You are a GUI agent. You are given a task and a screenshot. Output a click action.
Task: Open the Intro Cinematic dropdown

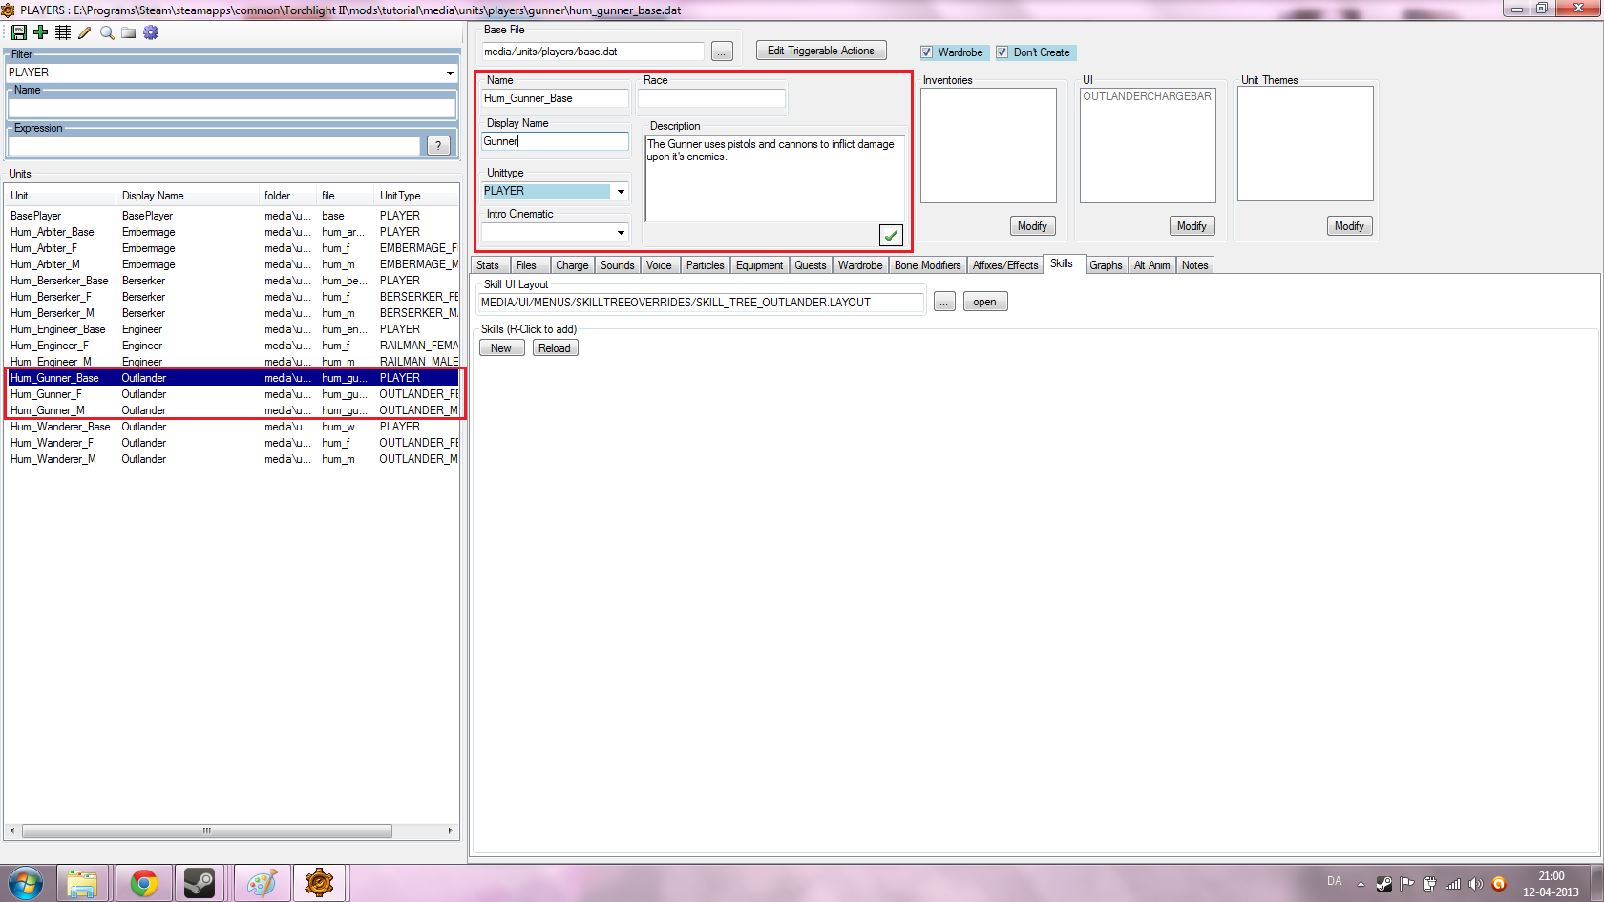[621, 232]
